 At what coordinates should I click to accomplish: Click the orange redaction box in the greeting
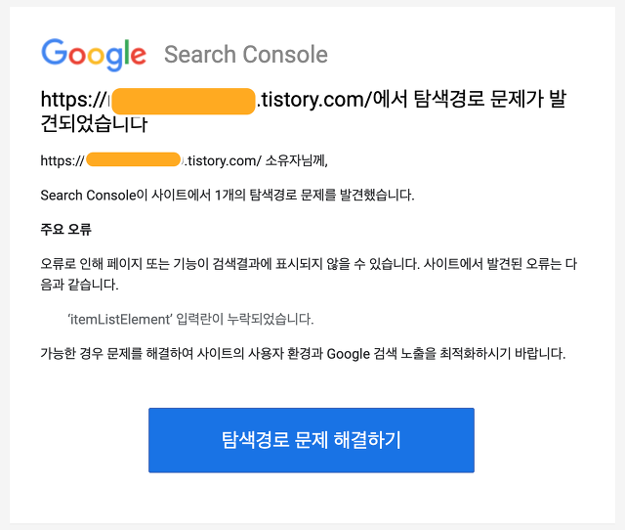(133, 159)
